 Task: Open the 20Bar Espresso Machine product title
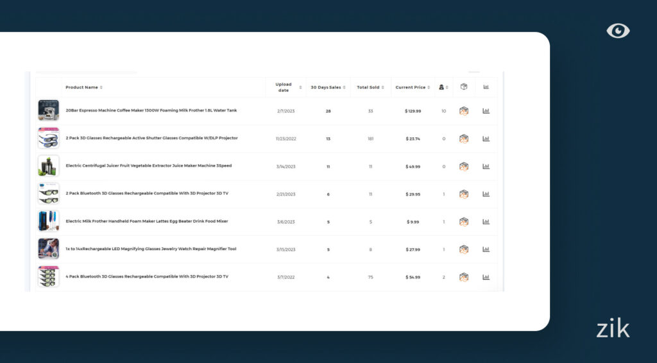click(x=151, y=110)
